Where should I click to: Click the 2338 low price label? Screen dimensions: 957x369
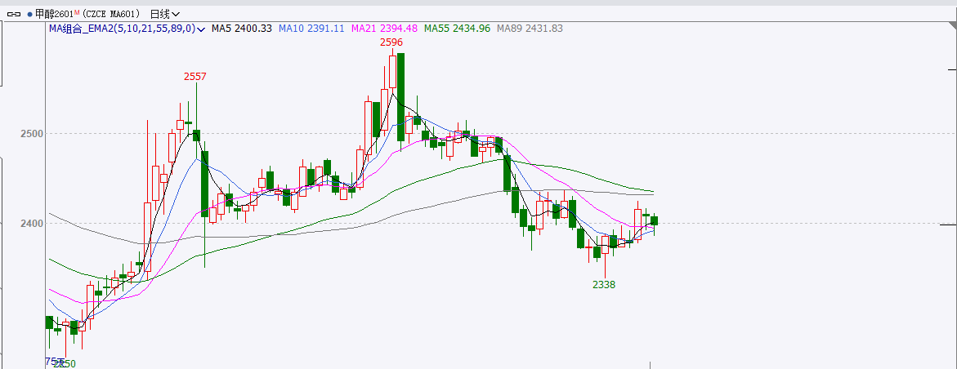point(604,284)
